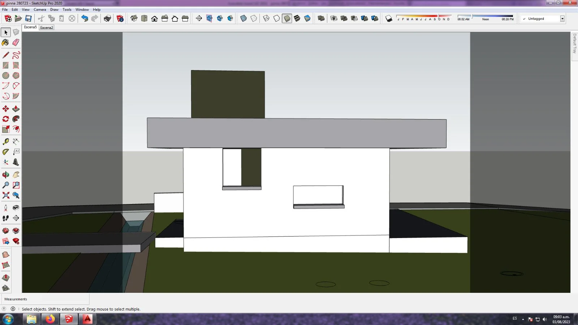Show hidden system tray icons arrow
The image size is (578, 325).
click(523, 319)
